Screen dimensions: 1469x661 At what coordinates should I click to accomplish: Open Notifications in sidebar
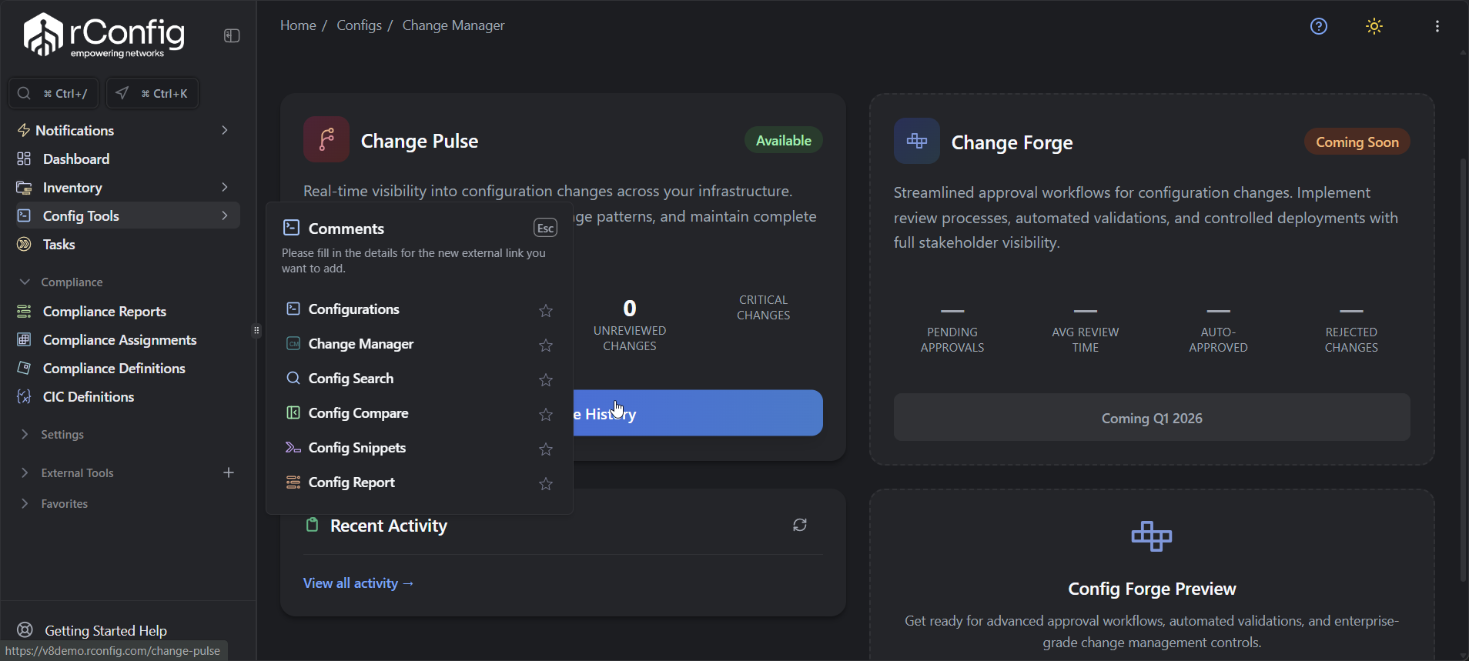(x=75, y=130)
